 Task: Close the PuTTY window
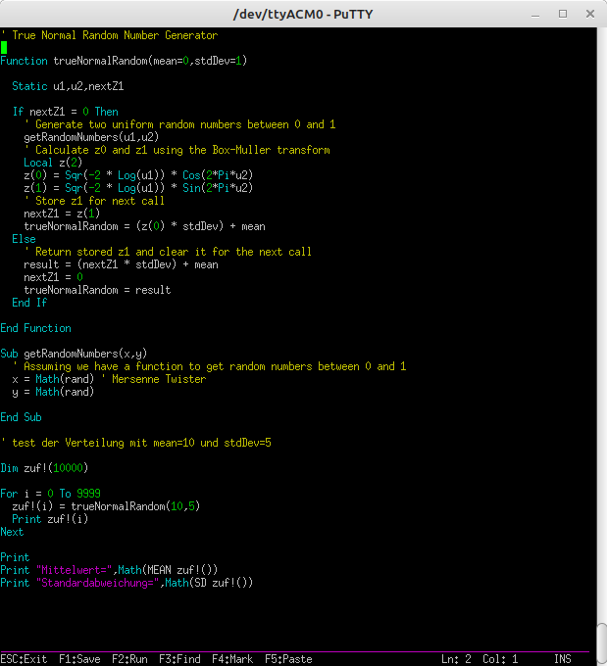(x=590, y=14)
